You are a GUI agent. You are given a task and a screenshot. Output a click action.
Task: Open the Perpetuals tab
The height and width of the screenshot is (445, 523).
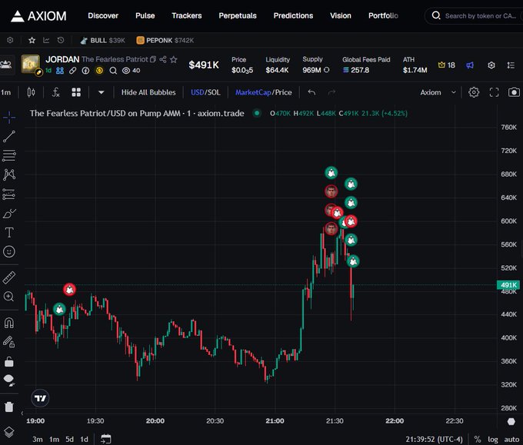[238, 15]
